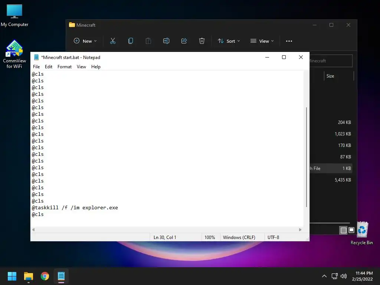Click the Explorer search box
The image size is (380, 285).
coord(331,61)
